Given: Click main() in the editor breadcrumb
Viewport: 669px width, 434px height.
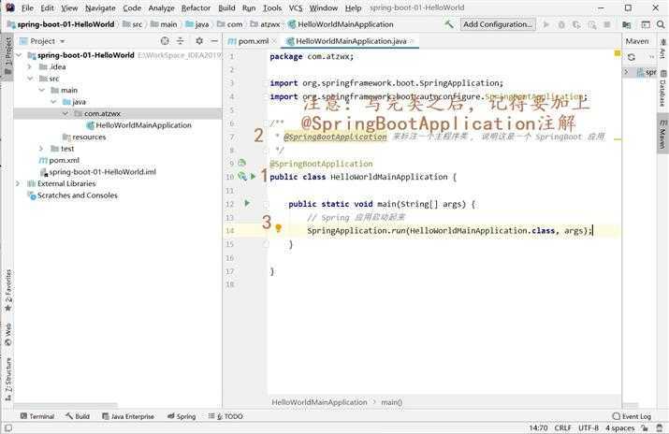Looking at the screenshot, I should [392, 402].
